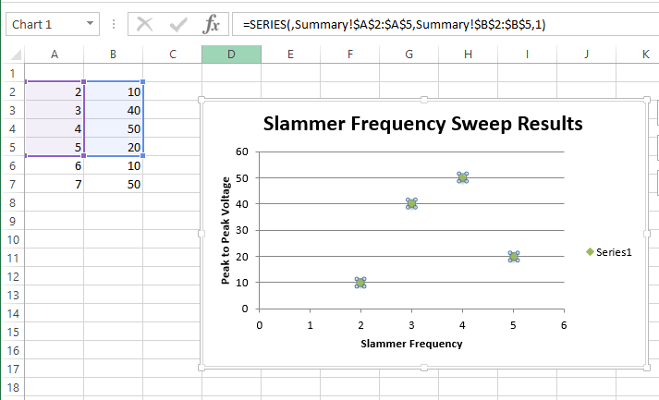Cancel formula entry with X icon
The width and height of the screenshot is (659, 400).
pyautogui.click(x=145, y=24)
